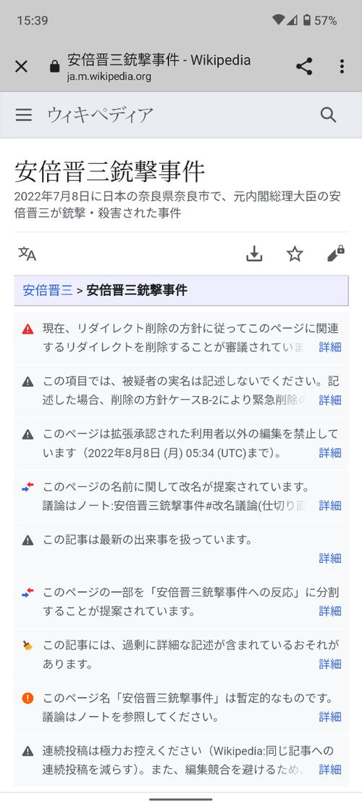Open browser three-dot overflow menu
The height and width of the screenshot is (806, 362).
tap(342, 66)
